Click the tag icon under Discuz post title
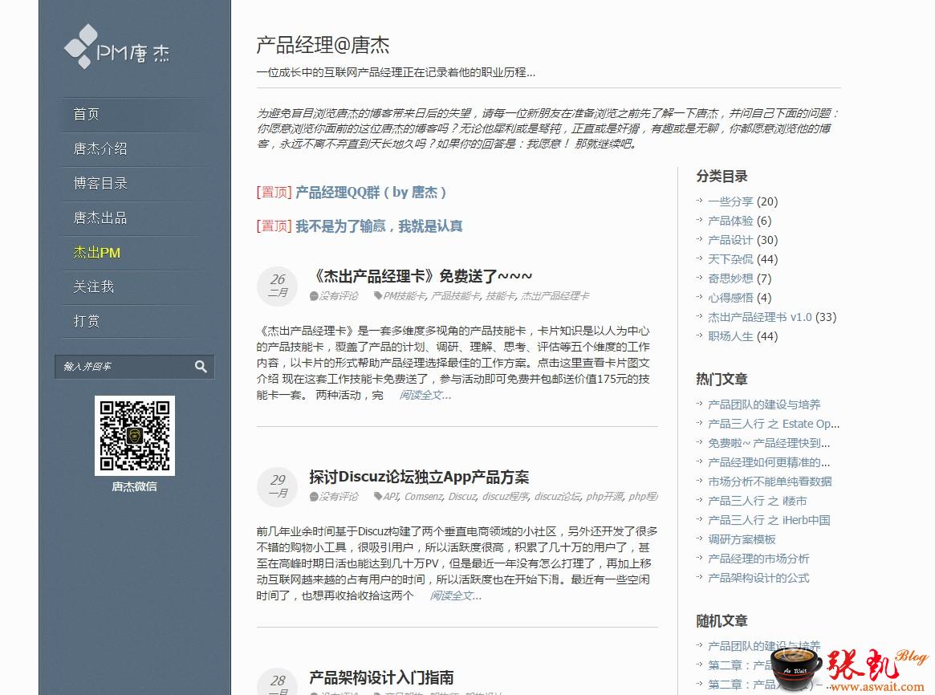935x695 pixels. pyautogui.click(x=377, y=497)
